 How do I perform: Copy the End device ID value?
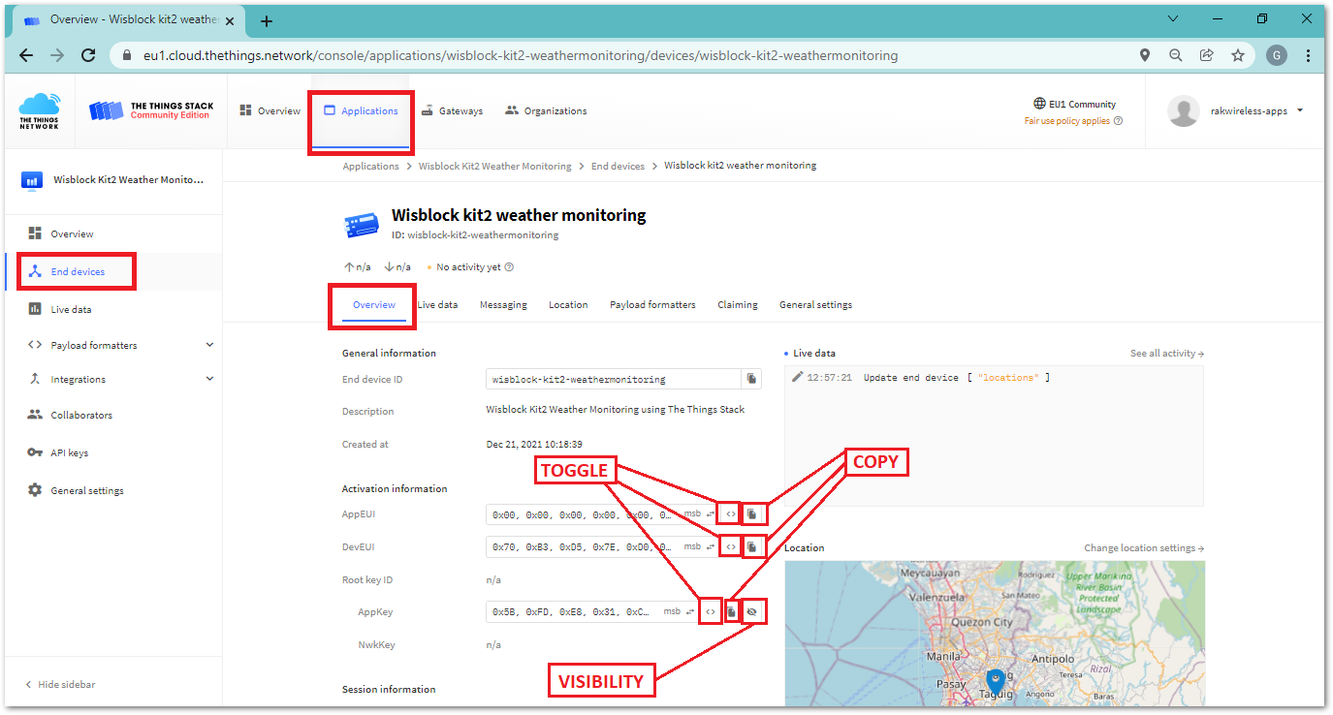(x=751, y=379)
